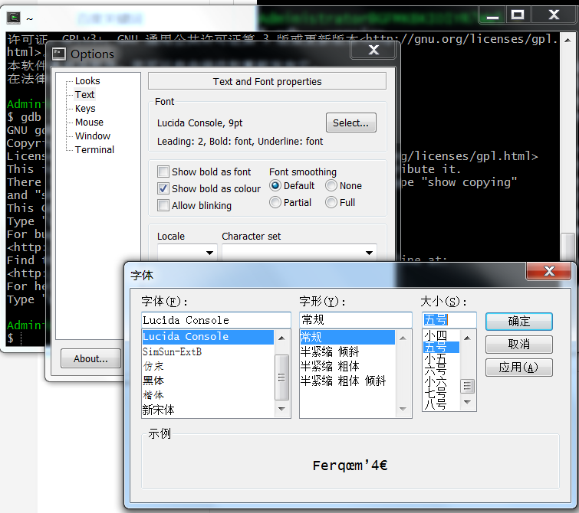Maximize the terminal window
The width and height of the screenshot is (579, 513).
pos(517,15)
